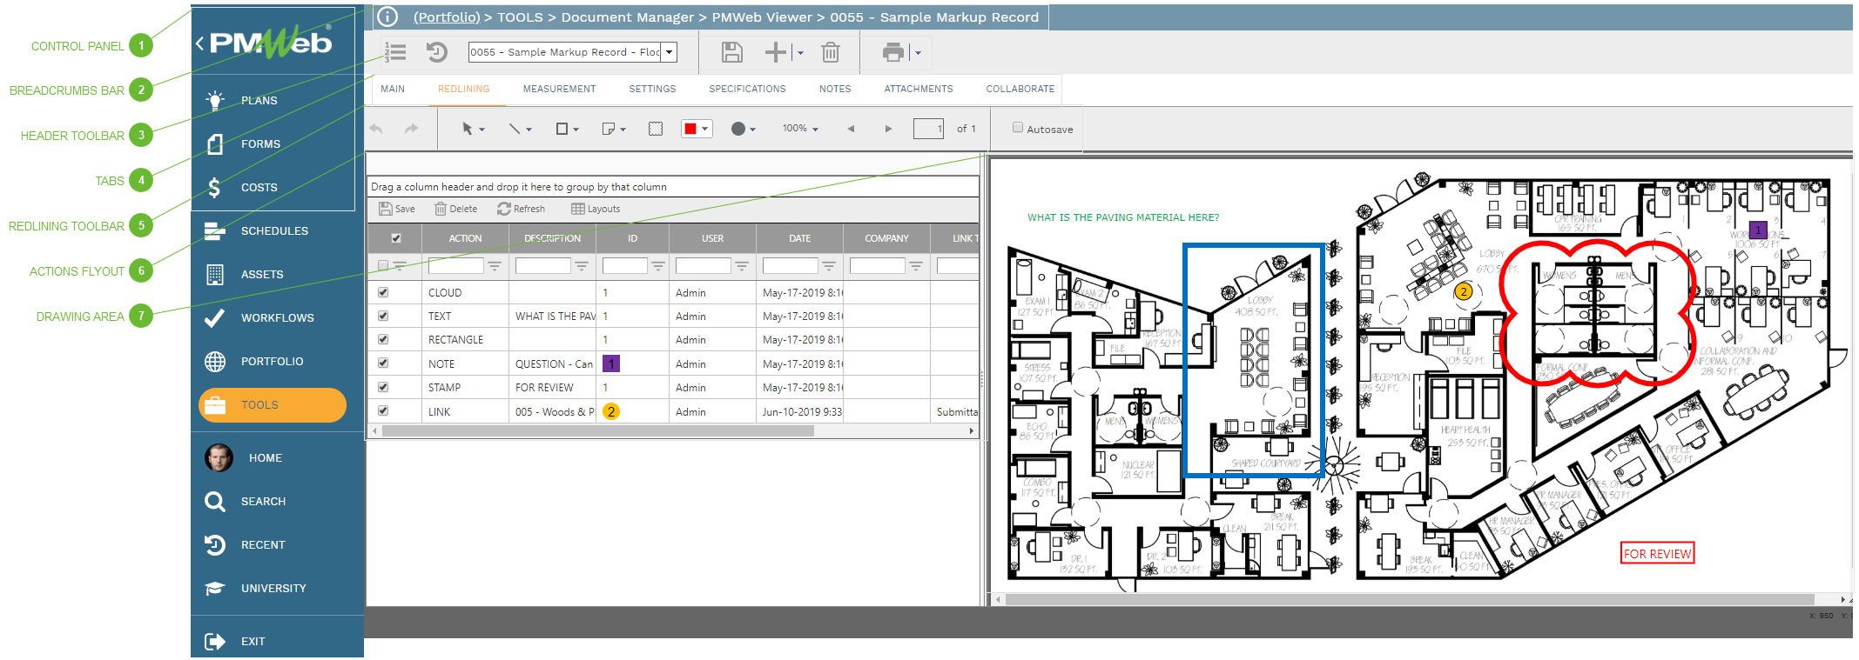Switch to the MEASUREMENT tab
Viewport: 1859px width, 660px height.
point(560,89)
